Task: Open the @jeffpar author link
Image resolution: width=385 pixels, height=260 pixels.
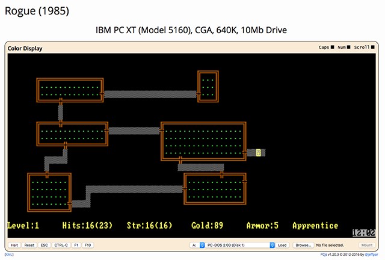Action: 371,255
